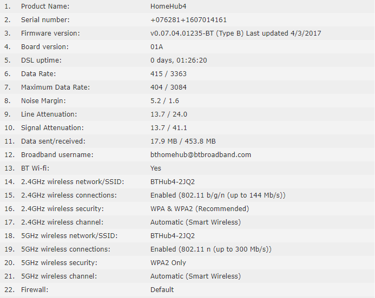Click the broadband username email address
This screenshot has width=375, height=298.
click(x=201, y=155)
